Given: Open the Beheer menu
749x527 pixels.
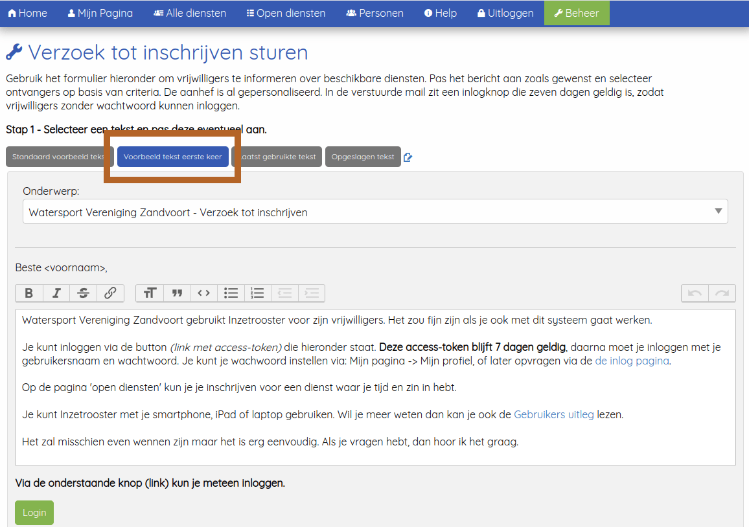Looking at the screenshot, I should point(577,12).
